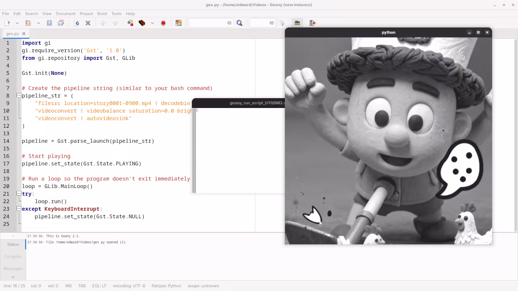Screen dimensions: 518x291
Task: Navigate back using the left arrow icon
Action: click(104, 23)
